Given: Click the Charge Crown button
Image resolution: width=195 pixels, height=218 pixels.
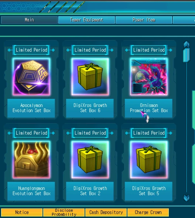Looking at the screenshot, I should point(148,212).
